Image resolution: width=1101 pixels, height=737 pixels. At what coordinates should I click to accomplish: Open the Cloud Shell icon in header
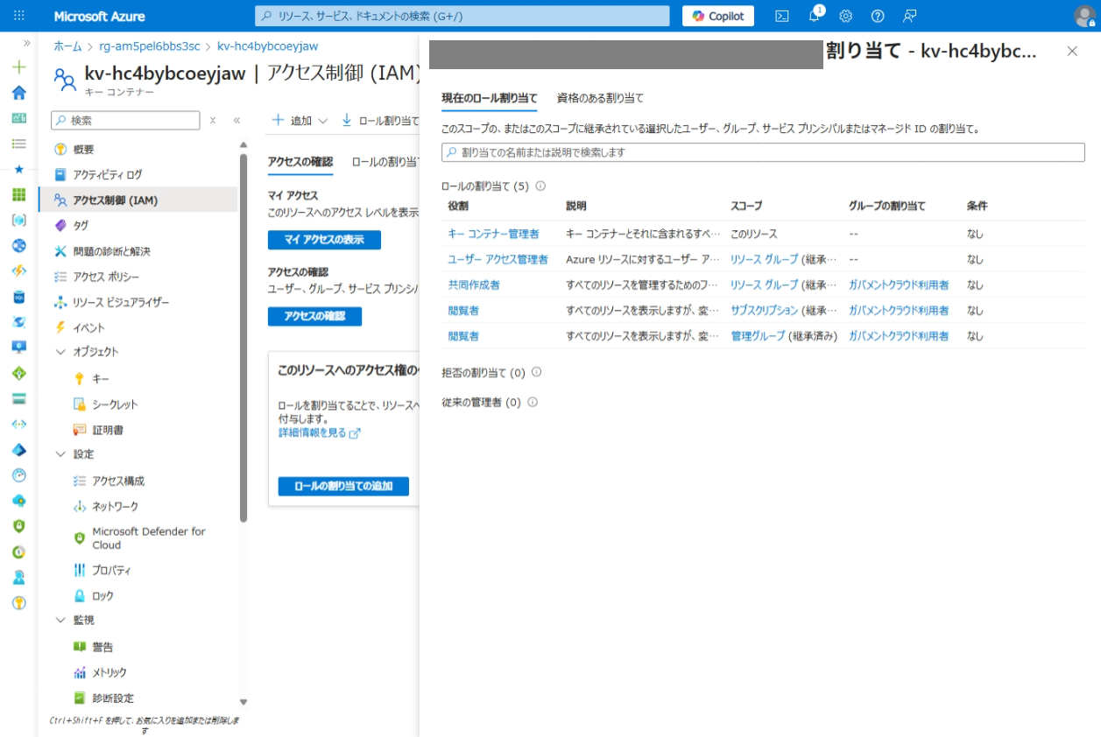tap(782, 16)
